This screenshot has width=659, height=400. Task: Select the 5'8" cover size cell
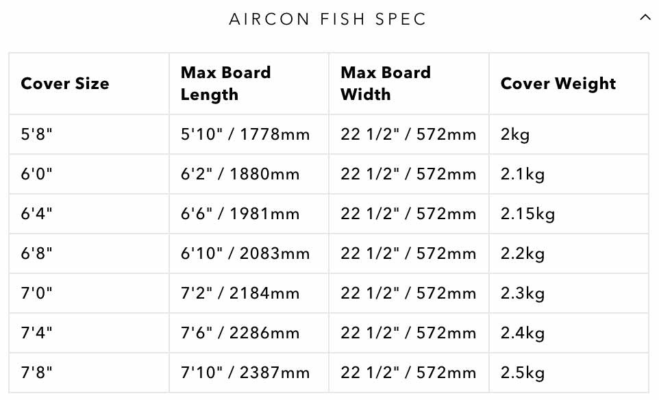[37, 134]
